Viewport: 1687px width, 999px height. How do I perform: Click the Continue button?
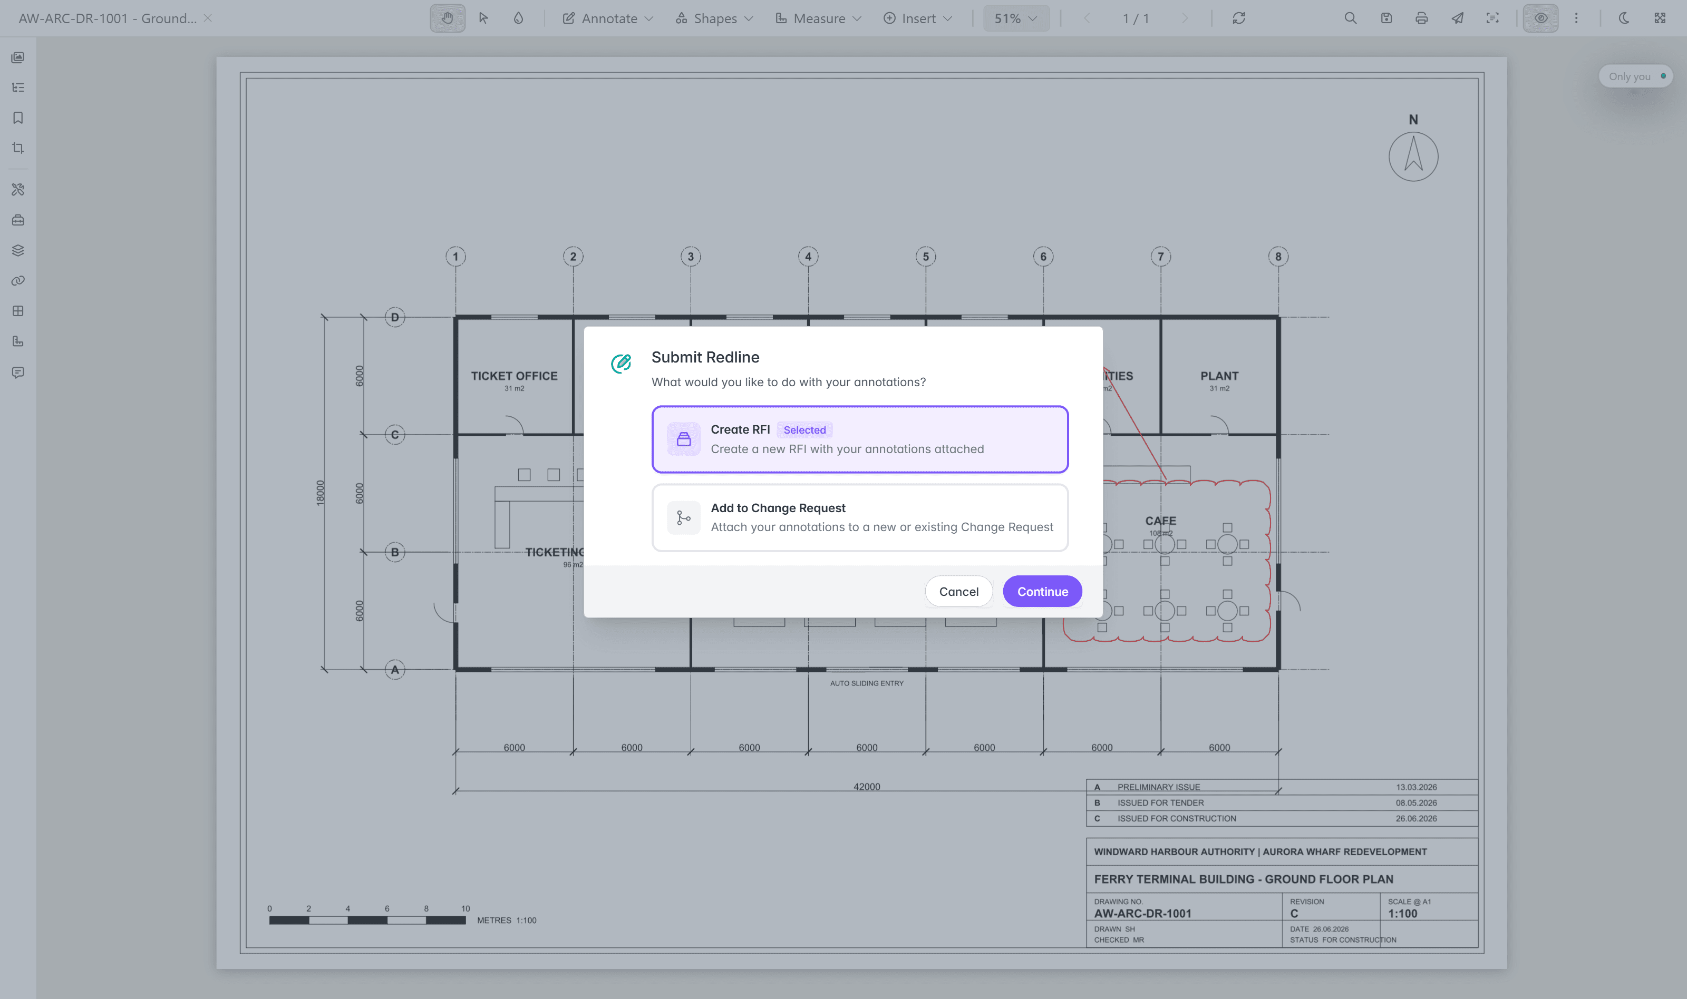(1042, 591)
